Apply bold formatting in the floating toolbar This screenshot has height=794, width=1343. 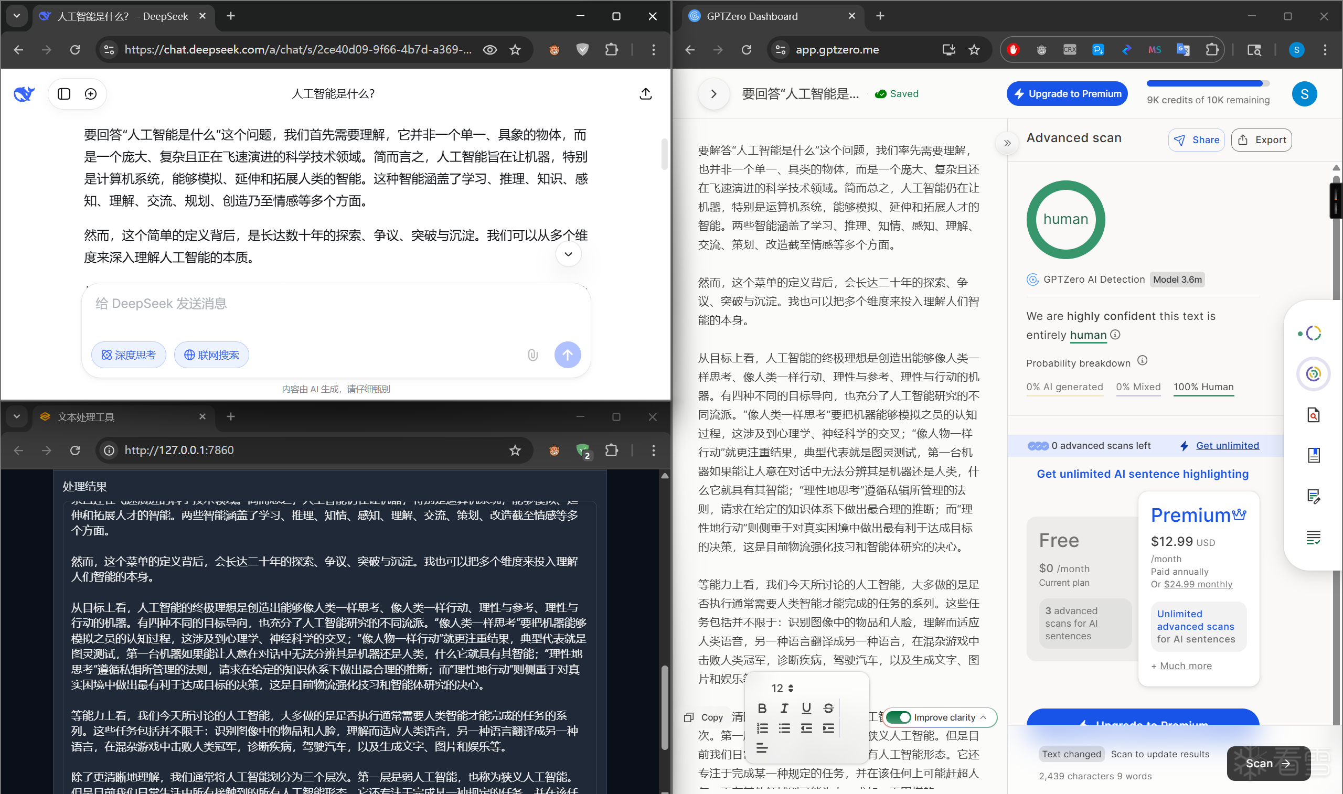point(762,709)
